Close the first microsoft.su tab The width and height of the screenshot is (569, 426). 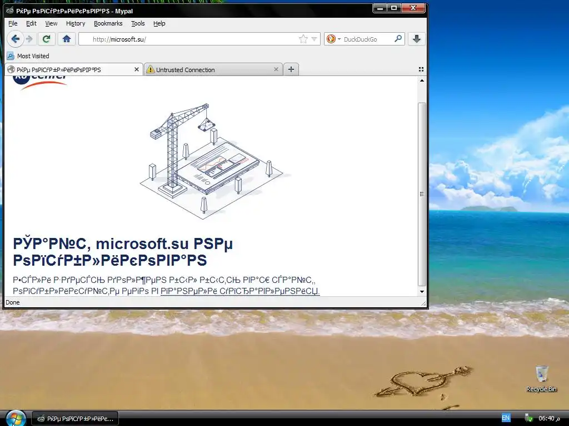(137, 69)
